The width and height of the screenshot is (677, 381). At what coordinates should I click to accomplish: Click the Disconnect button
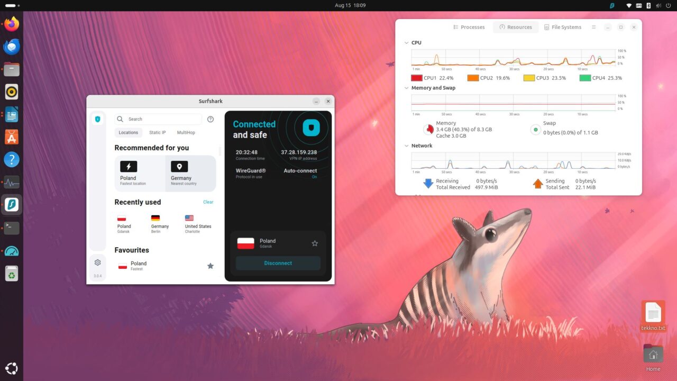[x=278, y=263]
